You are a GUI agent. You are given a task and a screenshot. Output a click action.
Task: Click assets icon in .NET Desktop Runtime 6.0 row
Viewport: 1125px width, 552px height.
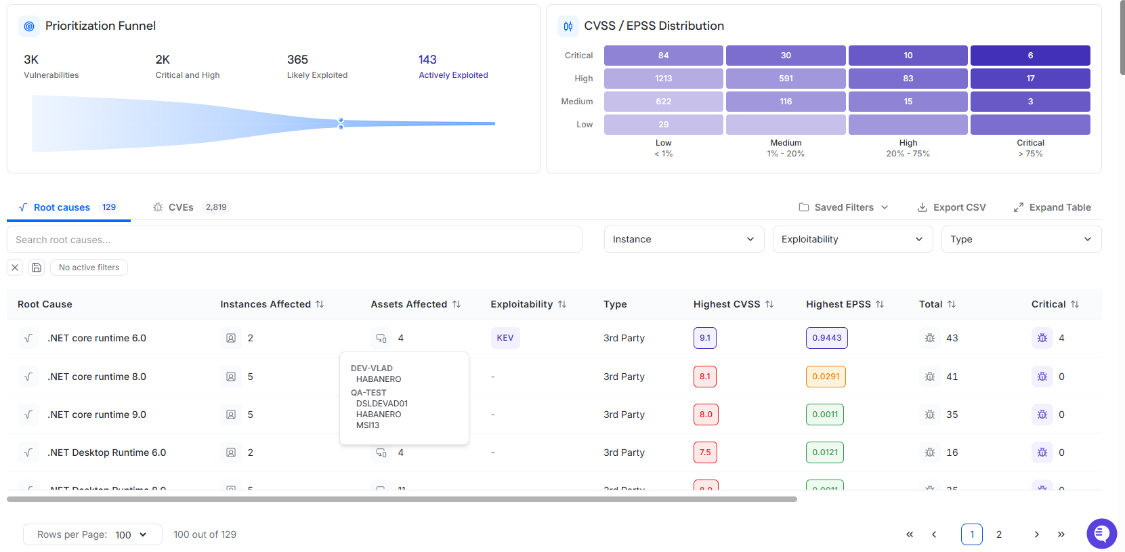(x=381, y=452)
